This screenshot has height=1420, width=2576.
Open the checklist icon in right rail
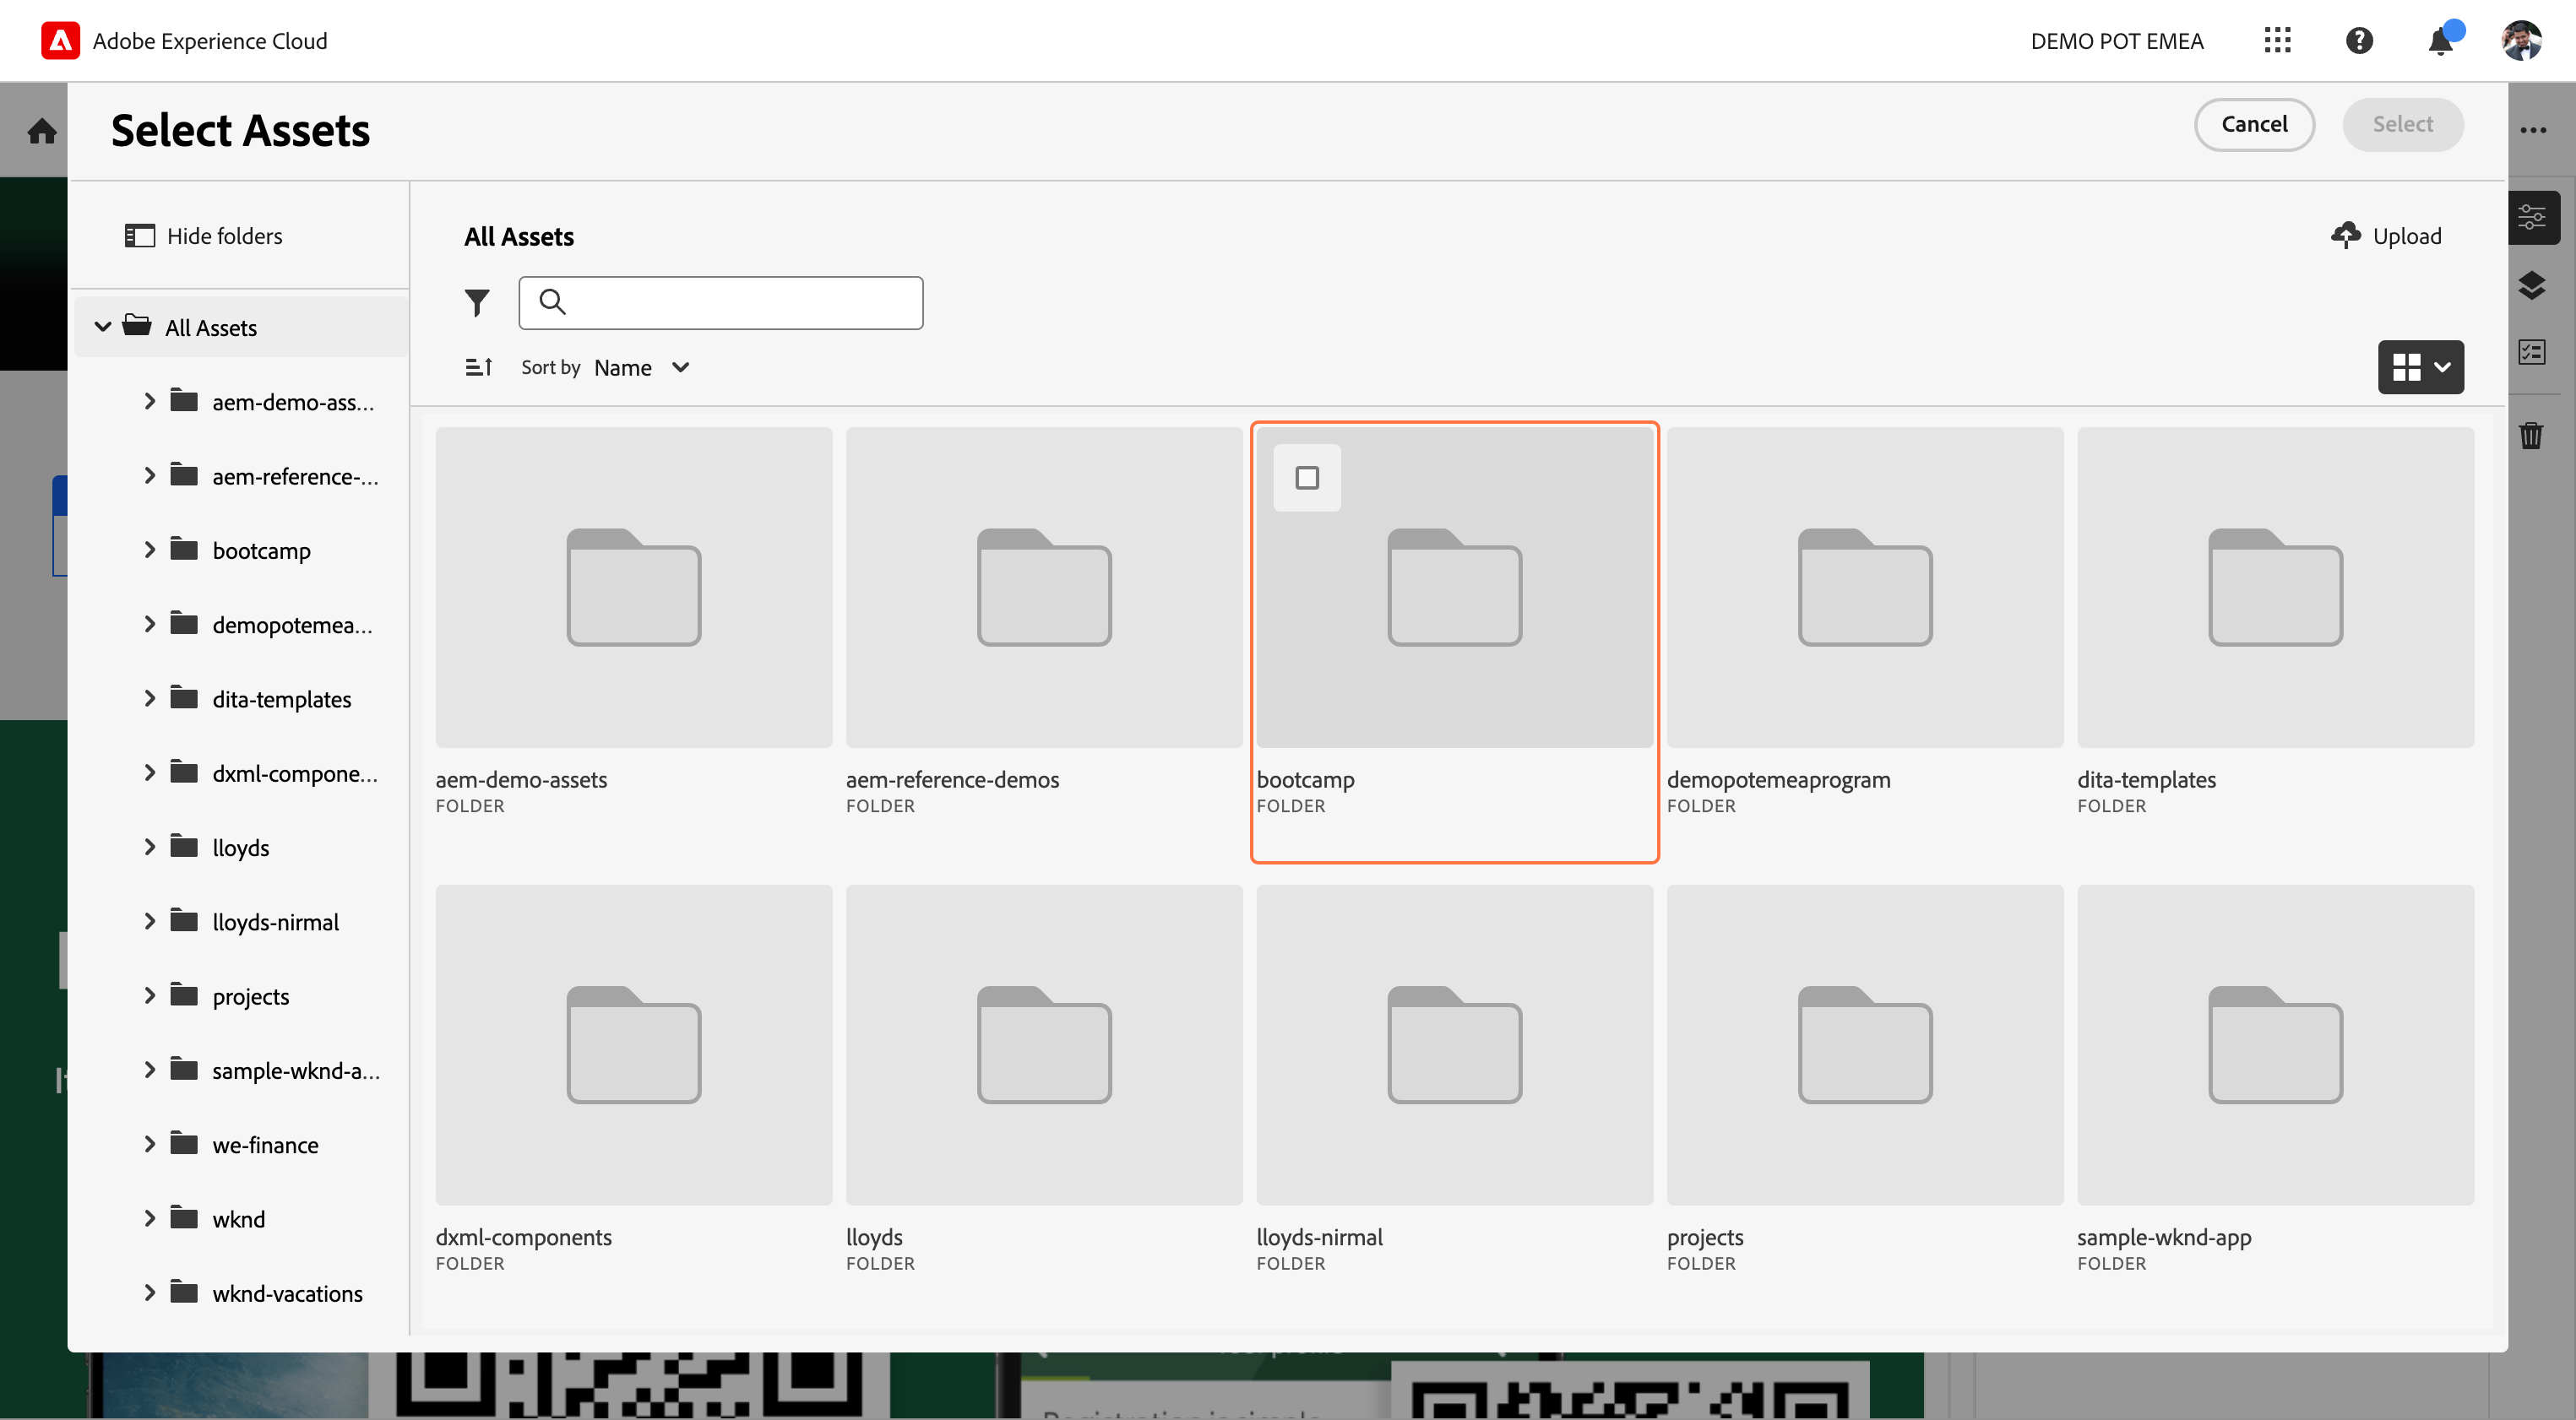2532,352
